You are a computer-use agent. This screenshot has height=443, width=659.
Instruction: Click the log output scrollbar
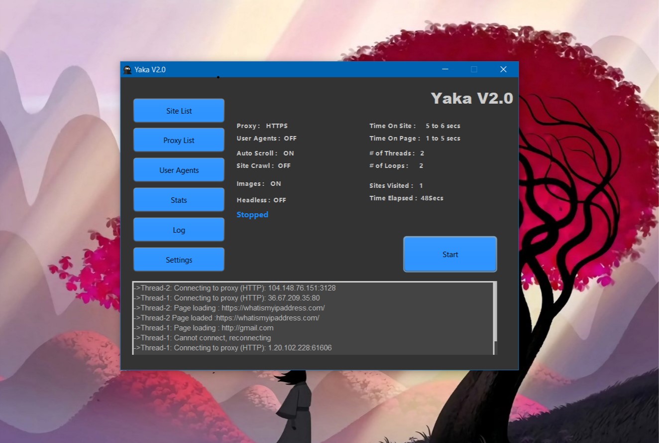click(495, 319)
